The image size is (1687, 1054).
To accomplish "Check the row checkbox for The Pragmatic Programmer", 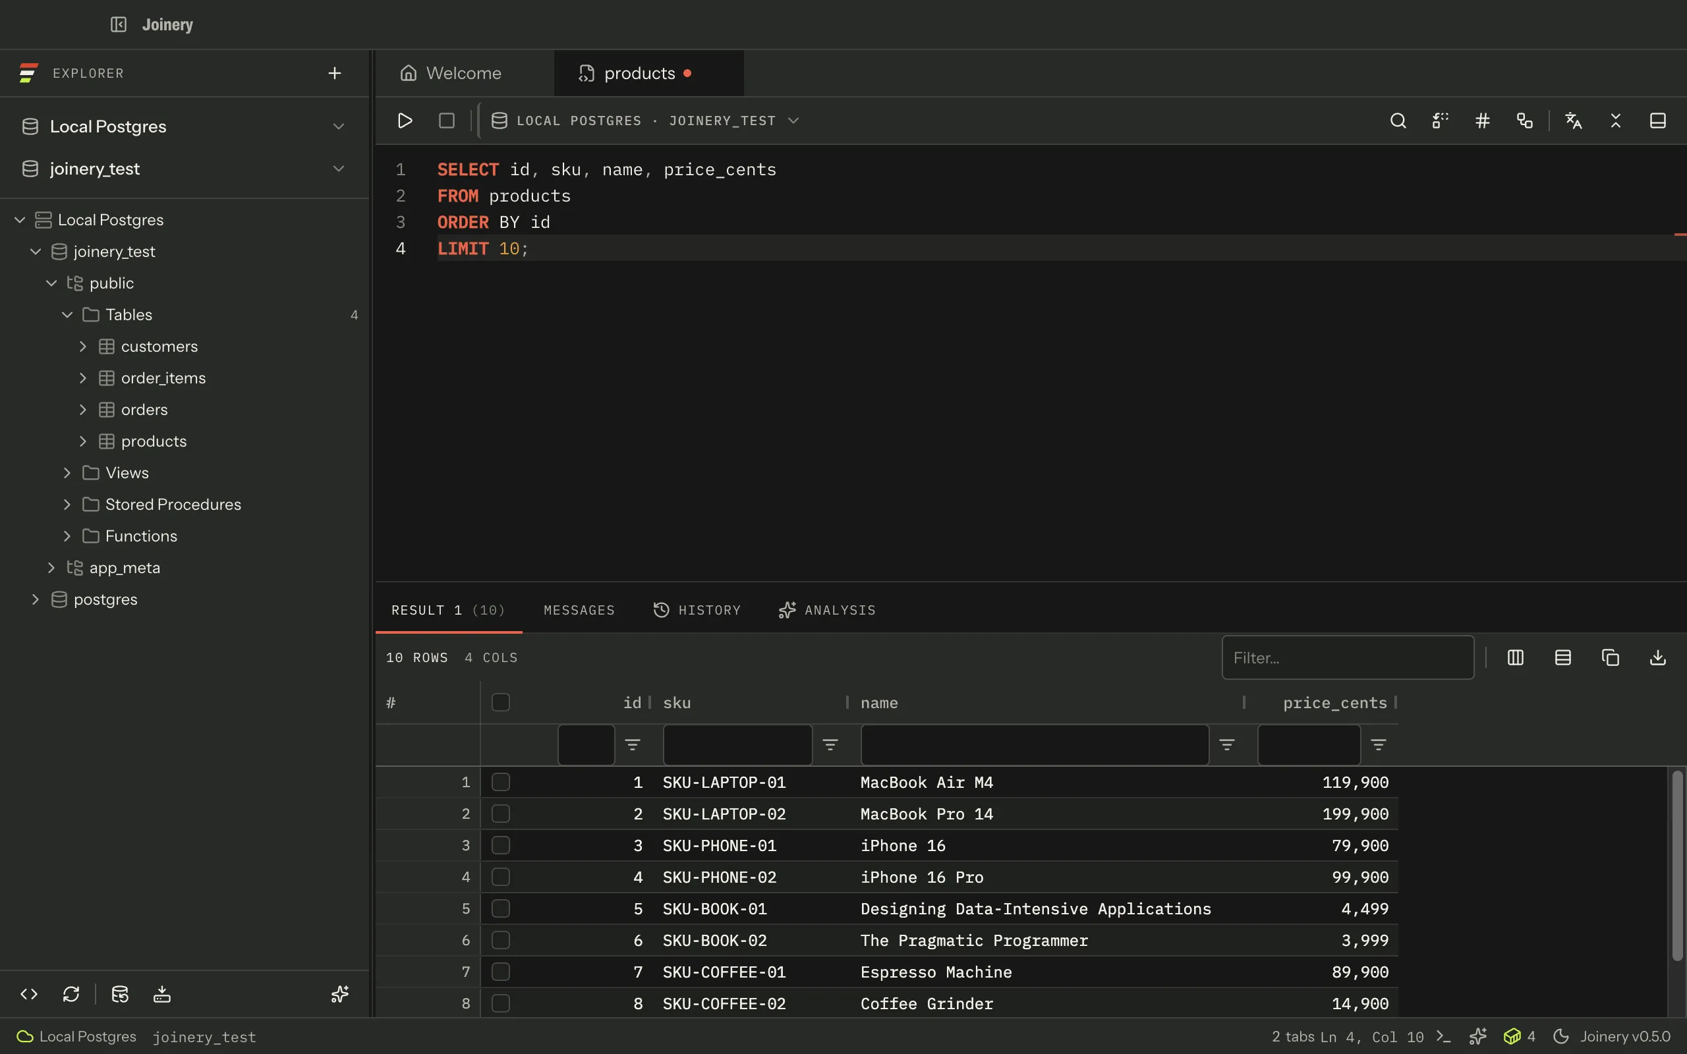I will tap(501, 941).
